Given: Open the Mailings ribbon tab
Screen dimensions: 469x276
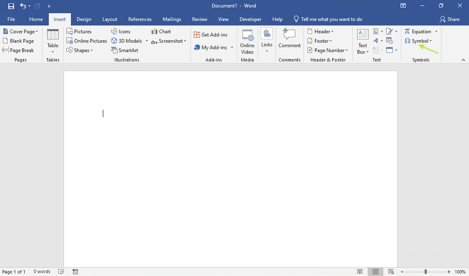Looking at the screenshot, I should click(172, 19).
